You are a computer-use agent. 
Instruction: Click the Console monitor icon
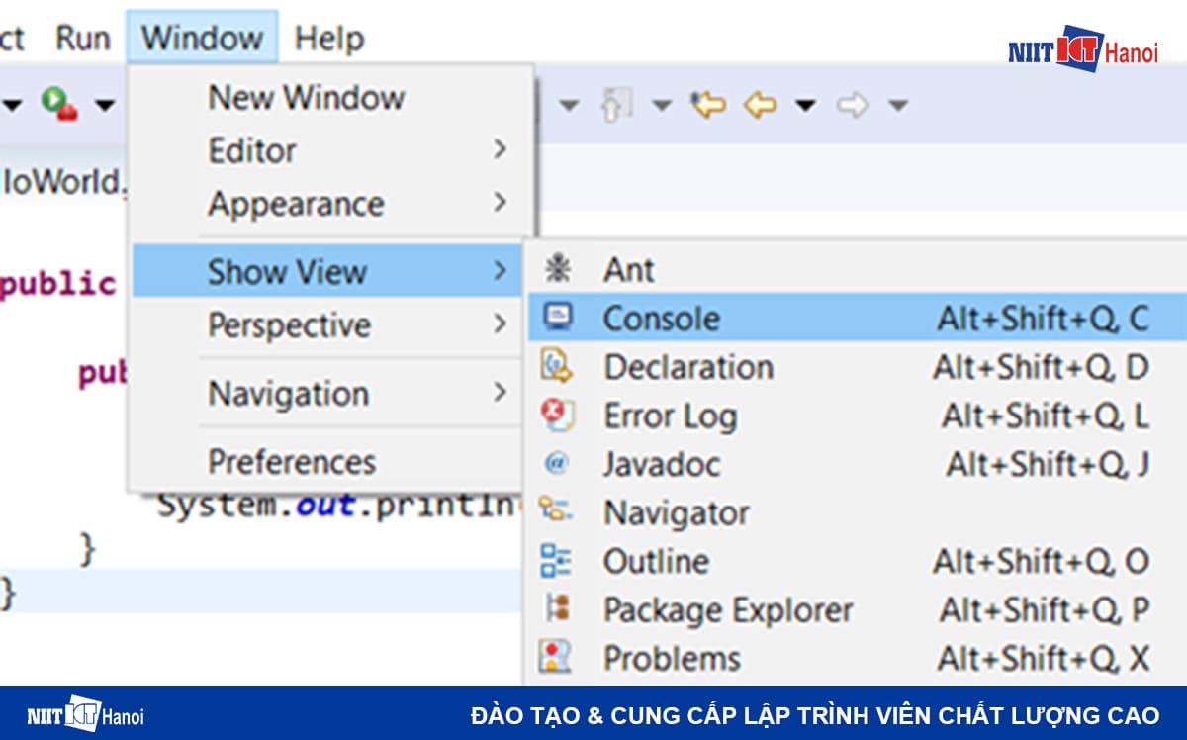[x=558, y=318]
